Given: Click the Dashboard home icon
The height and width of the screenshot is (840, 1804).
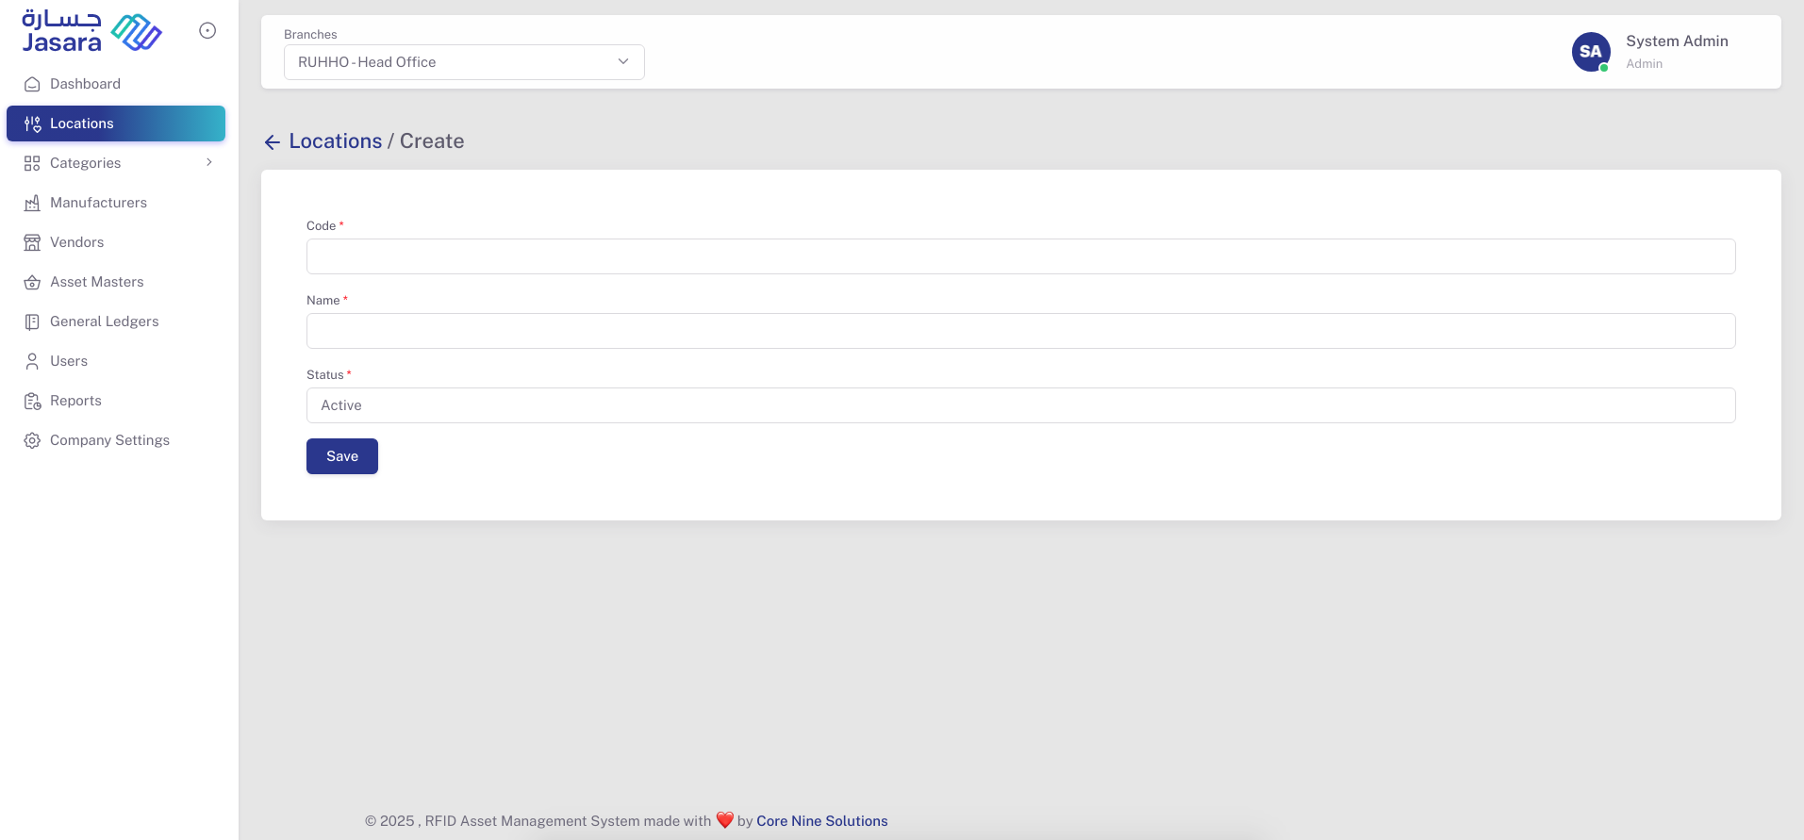Looking at the screenshot, I should pos(32,84).
